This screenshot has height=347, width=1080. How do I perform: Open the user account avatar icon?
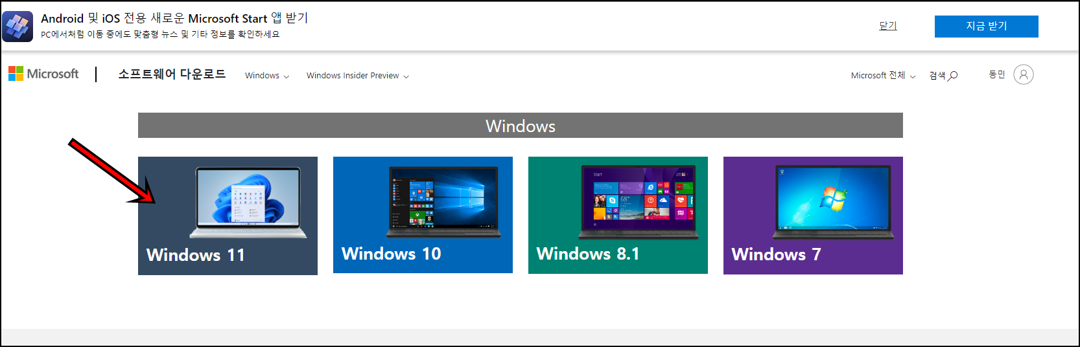(1023, 74)
